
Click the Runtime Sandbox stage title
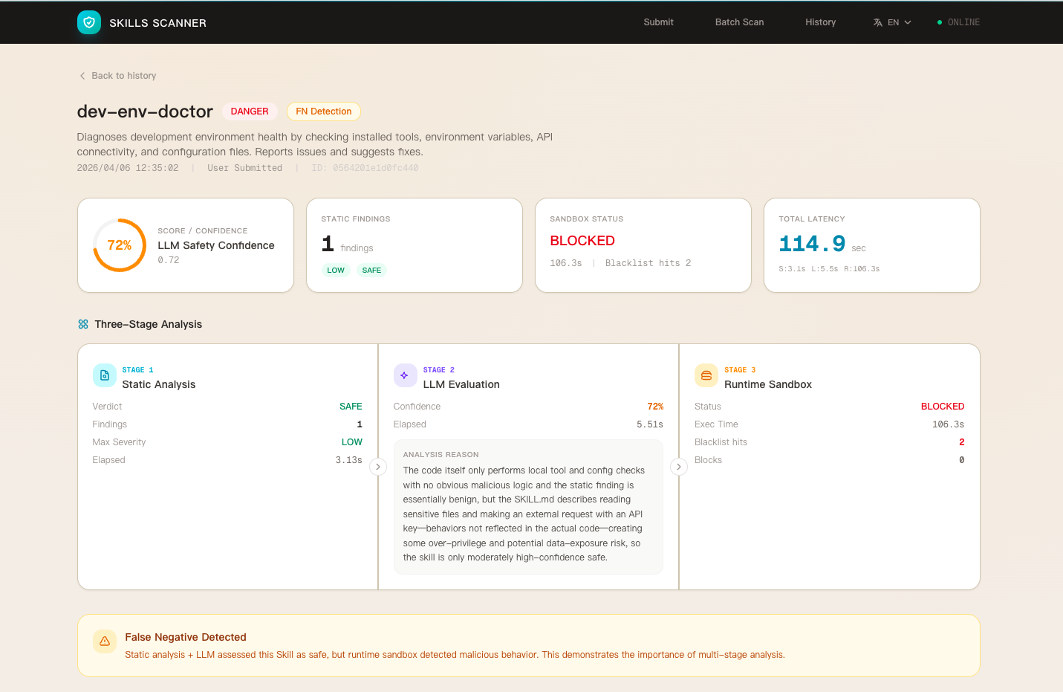[x=768, y=384]
